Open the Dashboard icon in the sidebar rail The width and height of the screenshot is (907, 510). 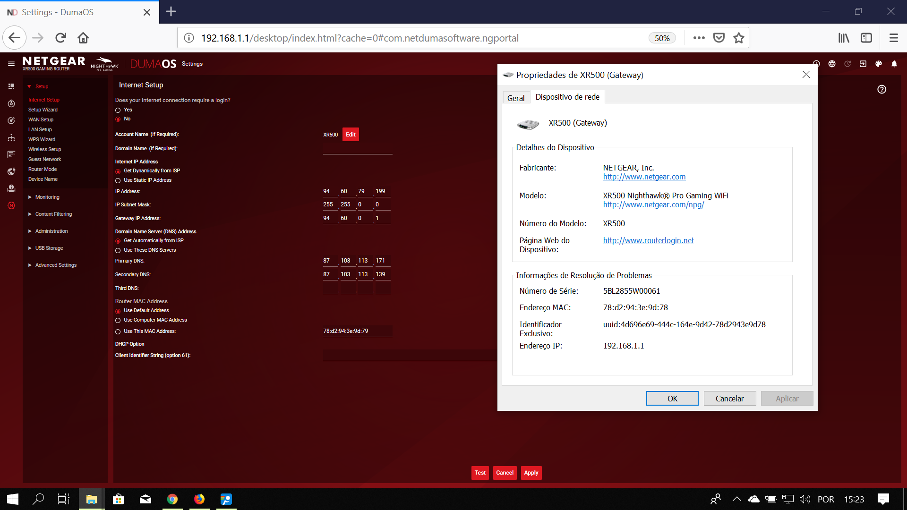click(11, 86)
